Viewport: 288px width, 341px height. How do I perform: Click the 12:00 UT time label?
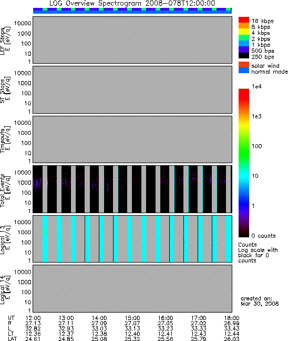(33, 318)
